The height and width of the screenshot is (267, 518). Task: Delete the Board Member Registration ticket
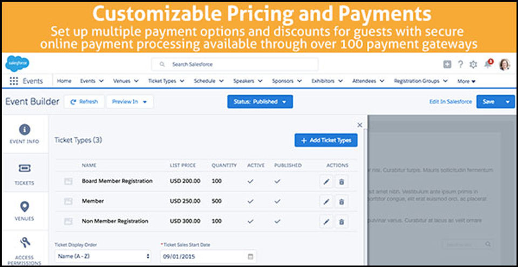[342, 181]
